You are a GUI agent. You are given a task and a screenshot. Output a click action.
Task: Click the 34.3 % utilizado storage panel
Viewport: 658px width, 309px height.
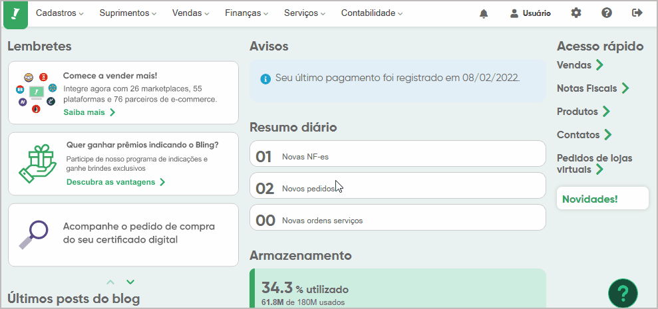(397, 289)
